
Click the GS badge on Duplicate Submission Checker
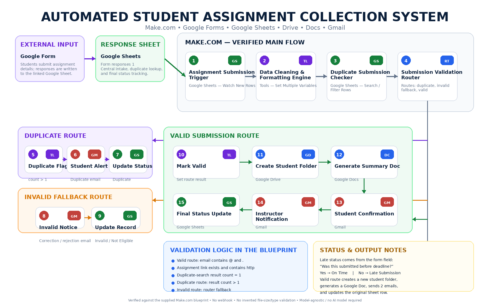pos(376,60)
